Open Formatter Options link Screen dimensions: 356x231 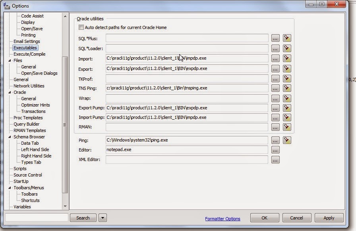[x=222, y=217]
